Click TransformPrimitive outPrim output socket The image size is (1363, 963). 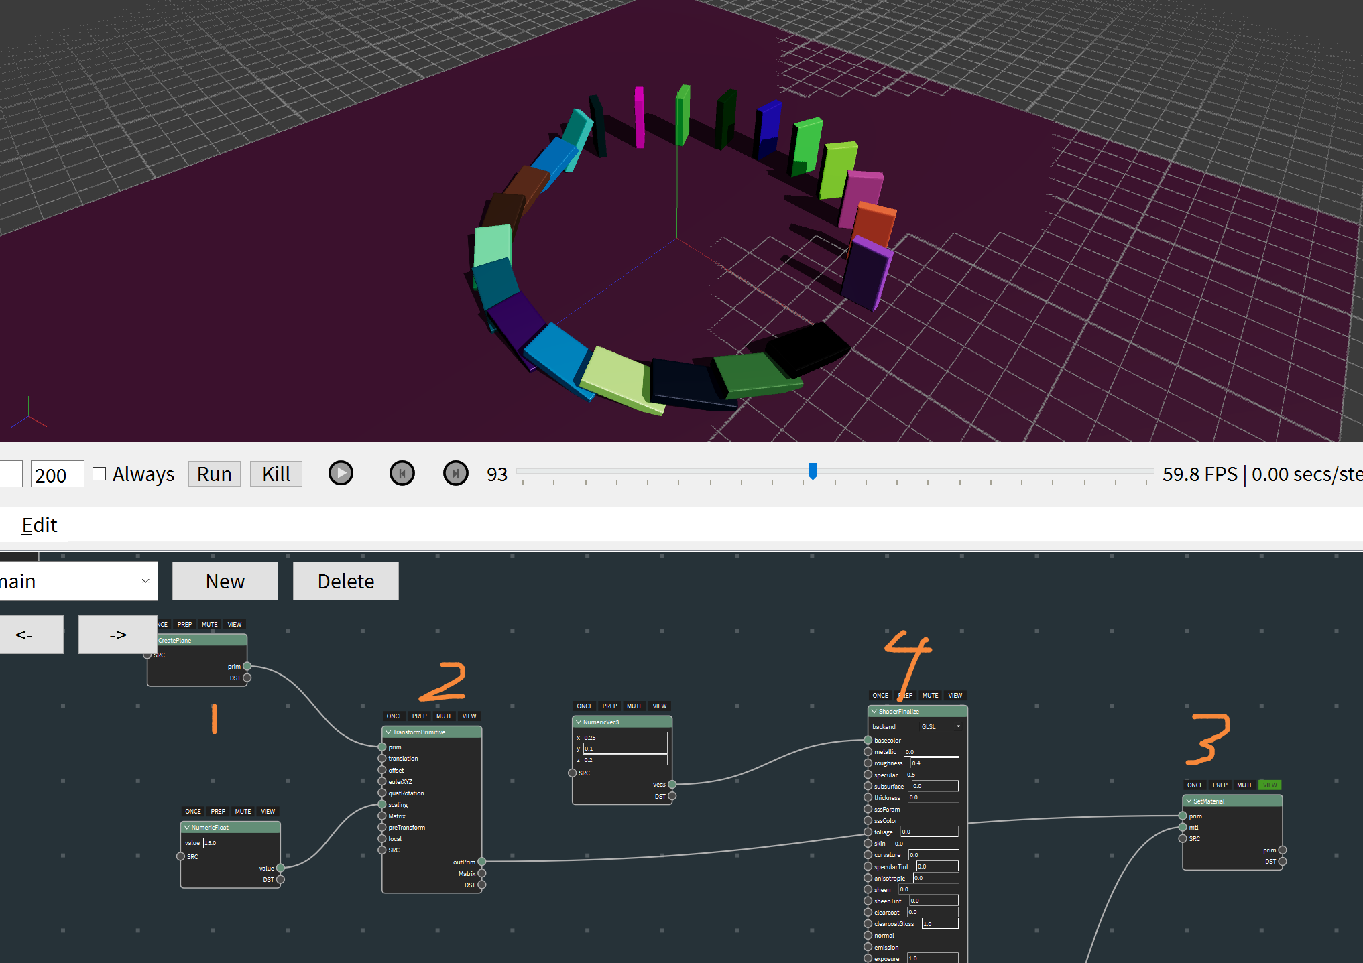482,862
